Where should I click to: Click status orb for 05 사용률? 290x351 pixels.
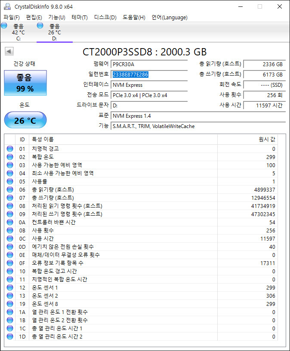[x=10, y=181]
